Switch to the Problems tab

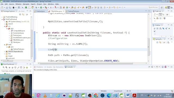(x=39, y=67)
